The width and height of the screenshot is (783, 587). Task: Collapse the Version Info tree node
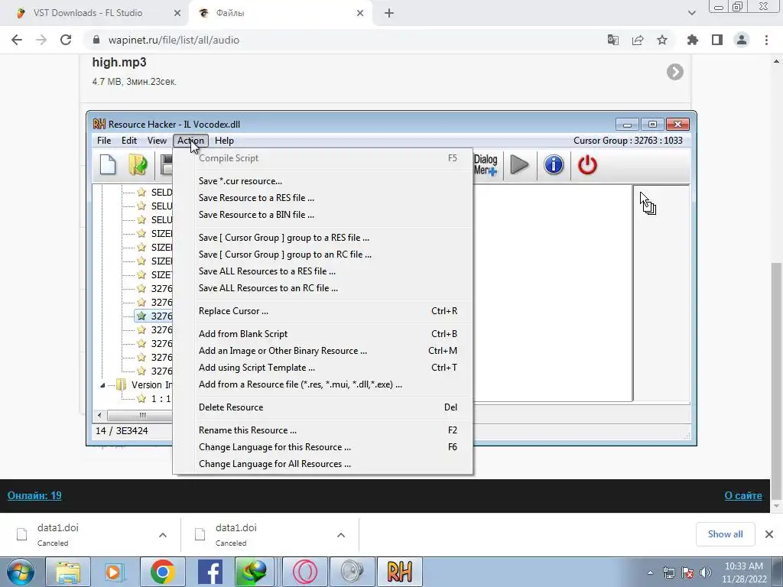click(x=102, y=385)
